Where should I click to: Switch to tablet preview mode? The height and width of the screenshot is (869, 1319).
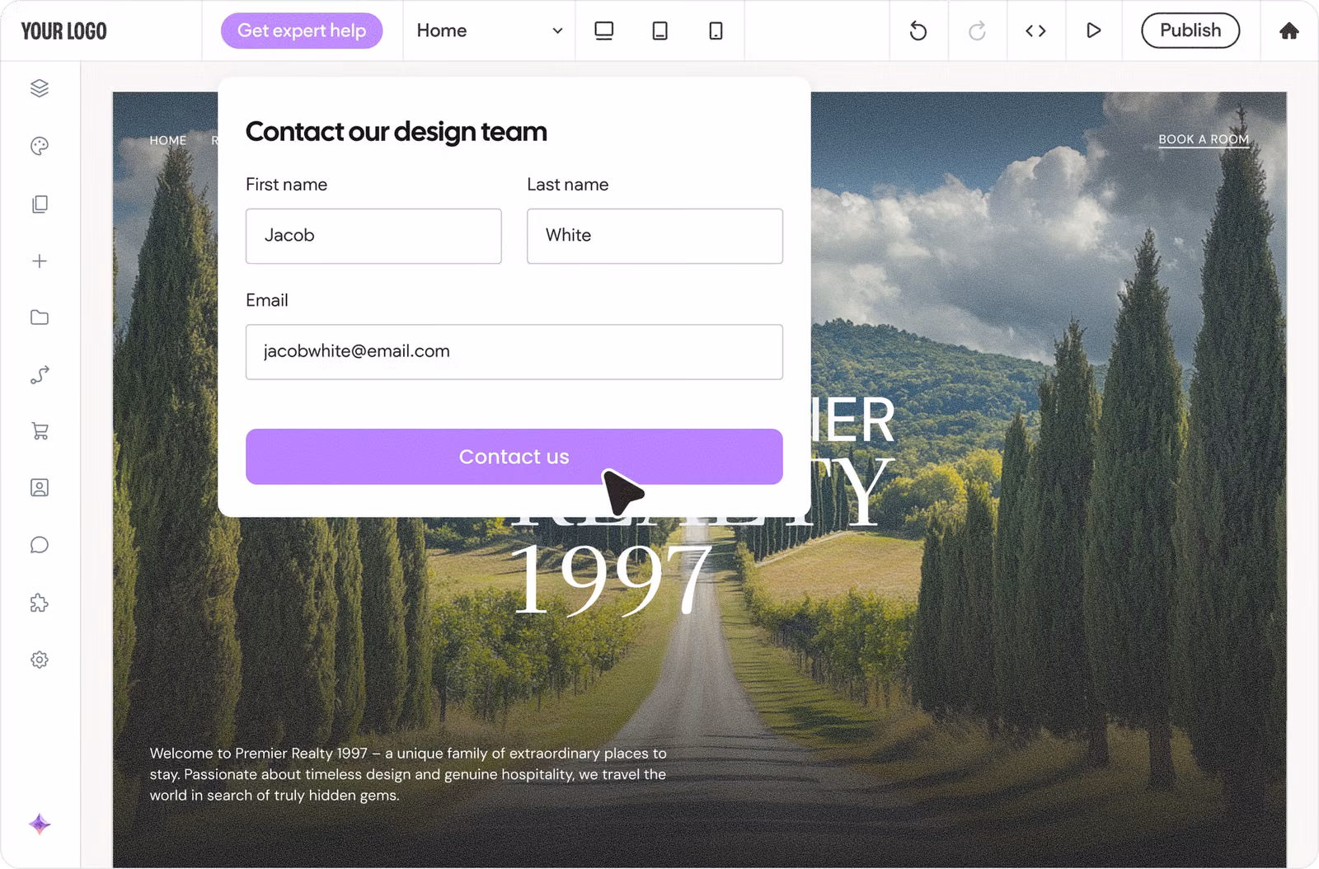[x=659, y=31]
